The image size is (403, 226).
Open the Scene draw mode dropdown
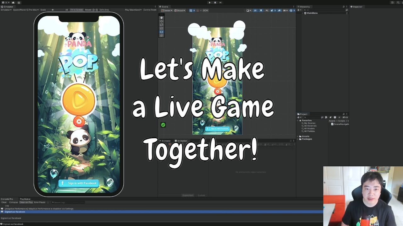249,10
